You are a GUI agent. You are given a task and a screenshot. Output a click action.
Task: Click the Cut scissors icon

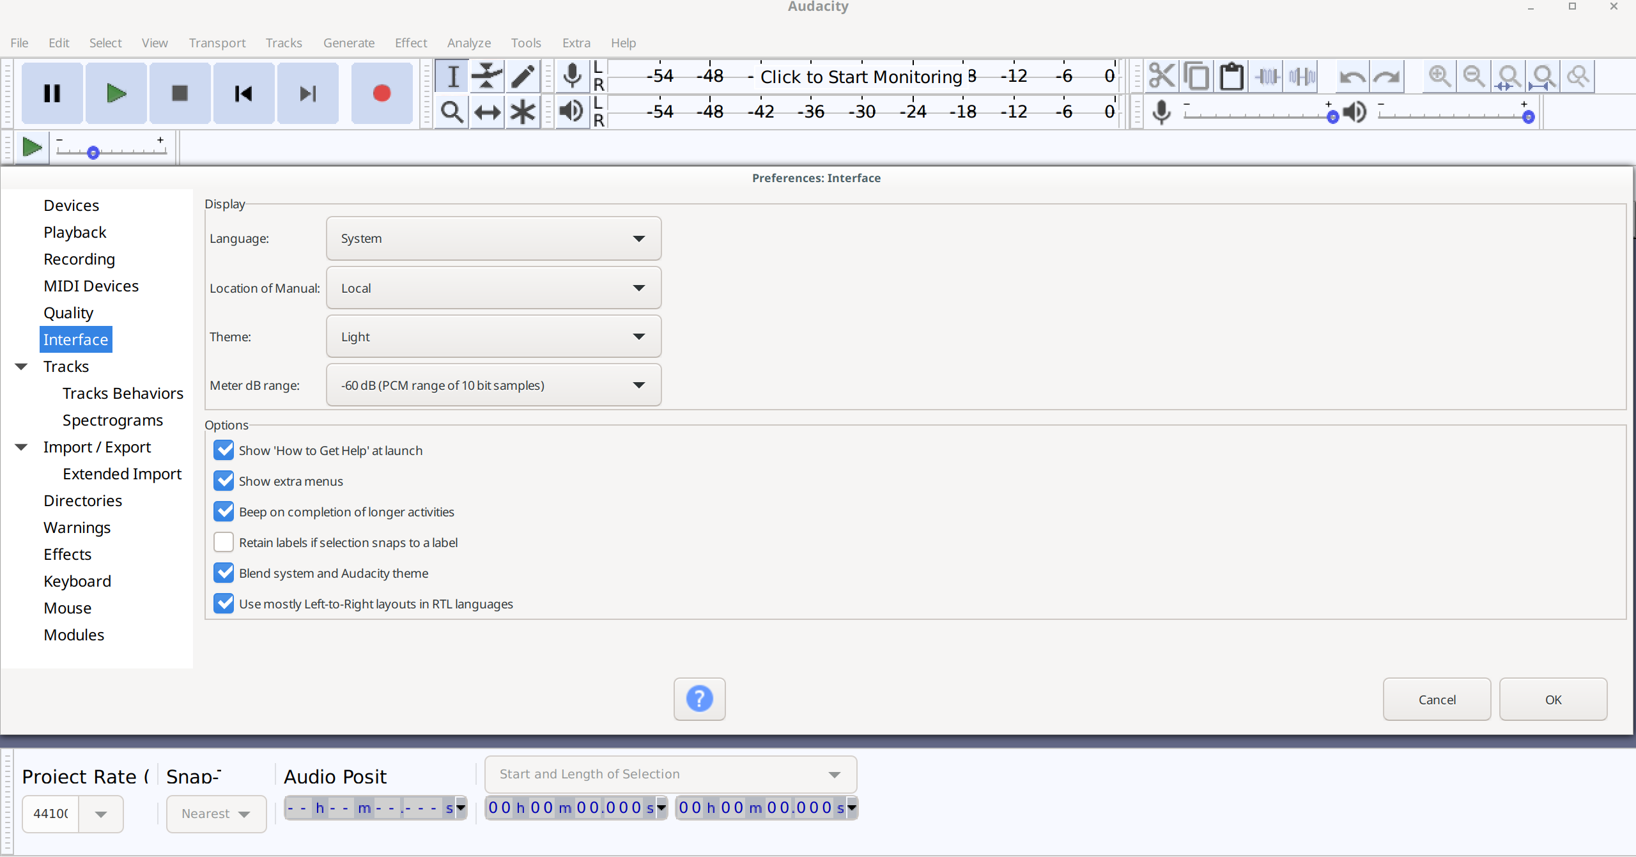click(x=1162, y=76)
